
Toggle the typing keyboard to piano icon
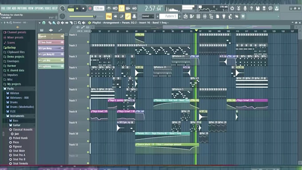pyautogui.click(x=109, y=16)
